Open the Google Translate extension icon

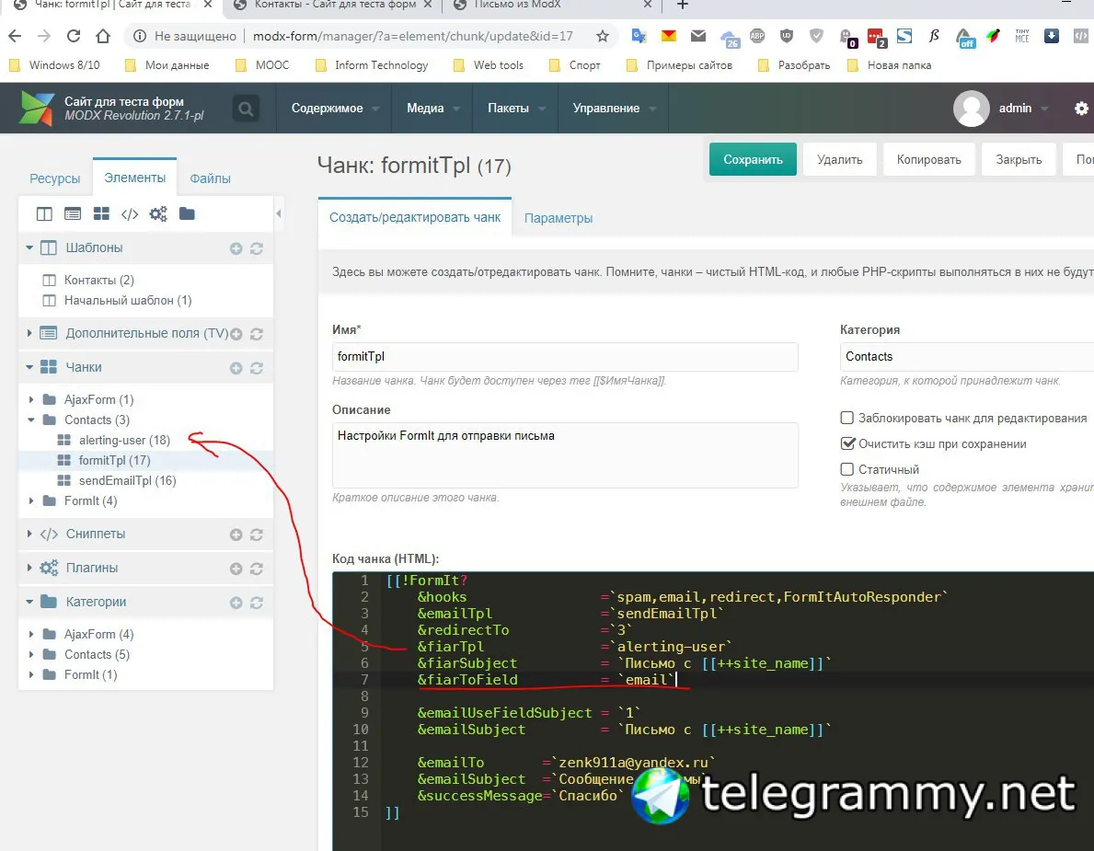pyautogui.click(x=638, y=36)
